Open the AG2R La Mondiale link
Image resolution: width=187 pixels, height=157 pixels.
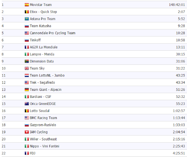click(x=44, y=47)
